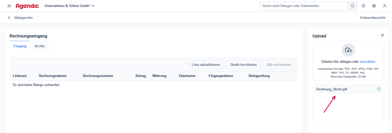
Task: Open the user profile icon
Action: [384, 6]
